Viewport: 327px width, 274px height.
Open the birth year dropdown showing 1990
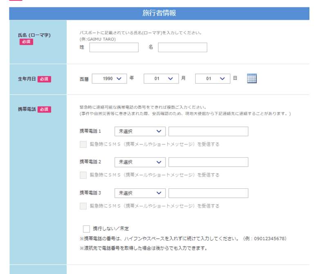tap(109, 79)
